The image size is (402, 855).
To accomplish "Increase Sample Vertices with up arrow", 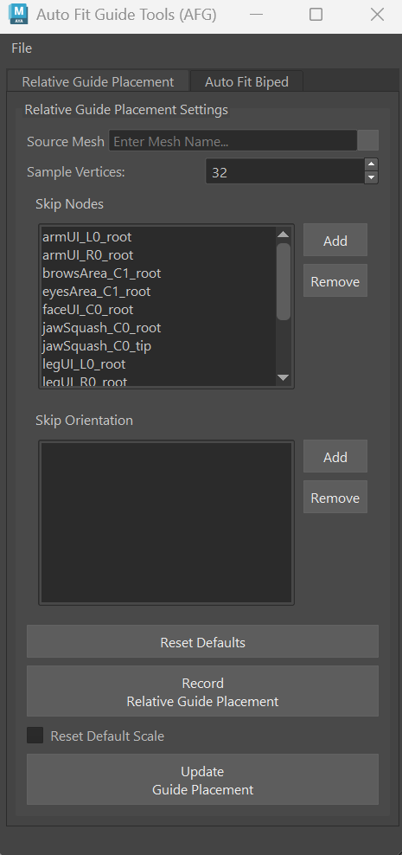I will click(x=372, y=164).
